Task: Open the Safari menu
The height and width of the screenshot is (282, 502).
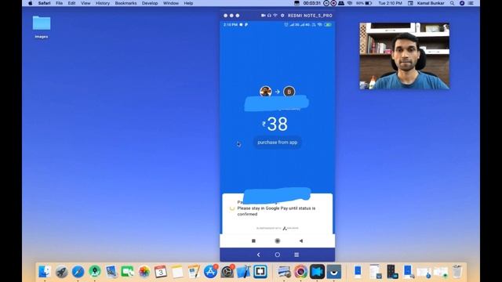Action: 44,3
